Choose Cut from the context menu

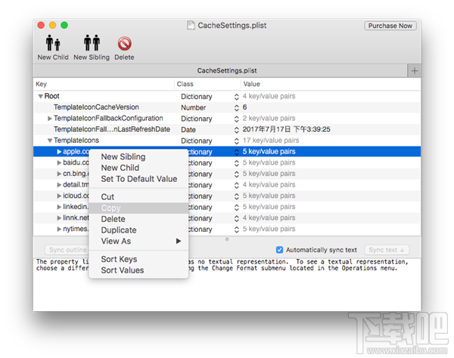tap(138, 197)
